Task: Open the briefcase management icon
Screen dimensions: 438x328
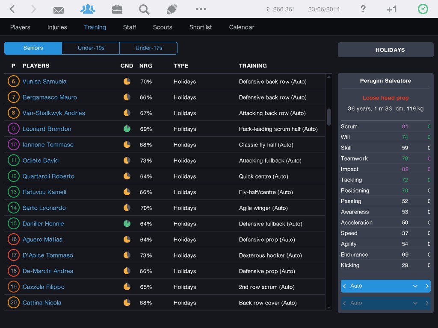Action: click(x=117, y=9)
